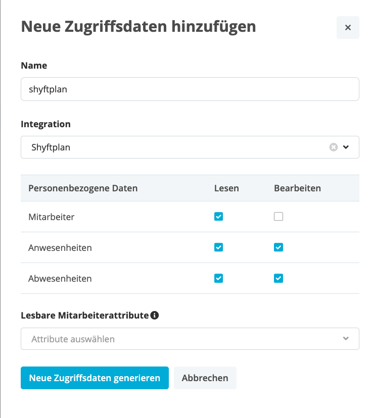The height and width of the screenshot is (418, 372).
Task: Select the Mitarbeiter row label
Action: pos(51,217)
